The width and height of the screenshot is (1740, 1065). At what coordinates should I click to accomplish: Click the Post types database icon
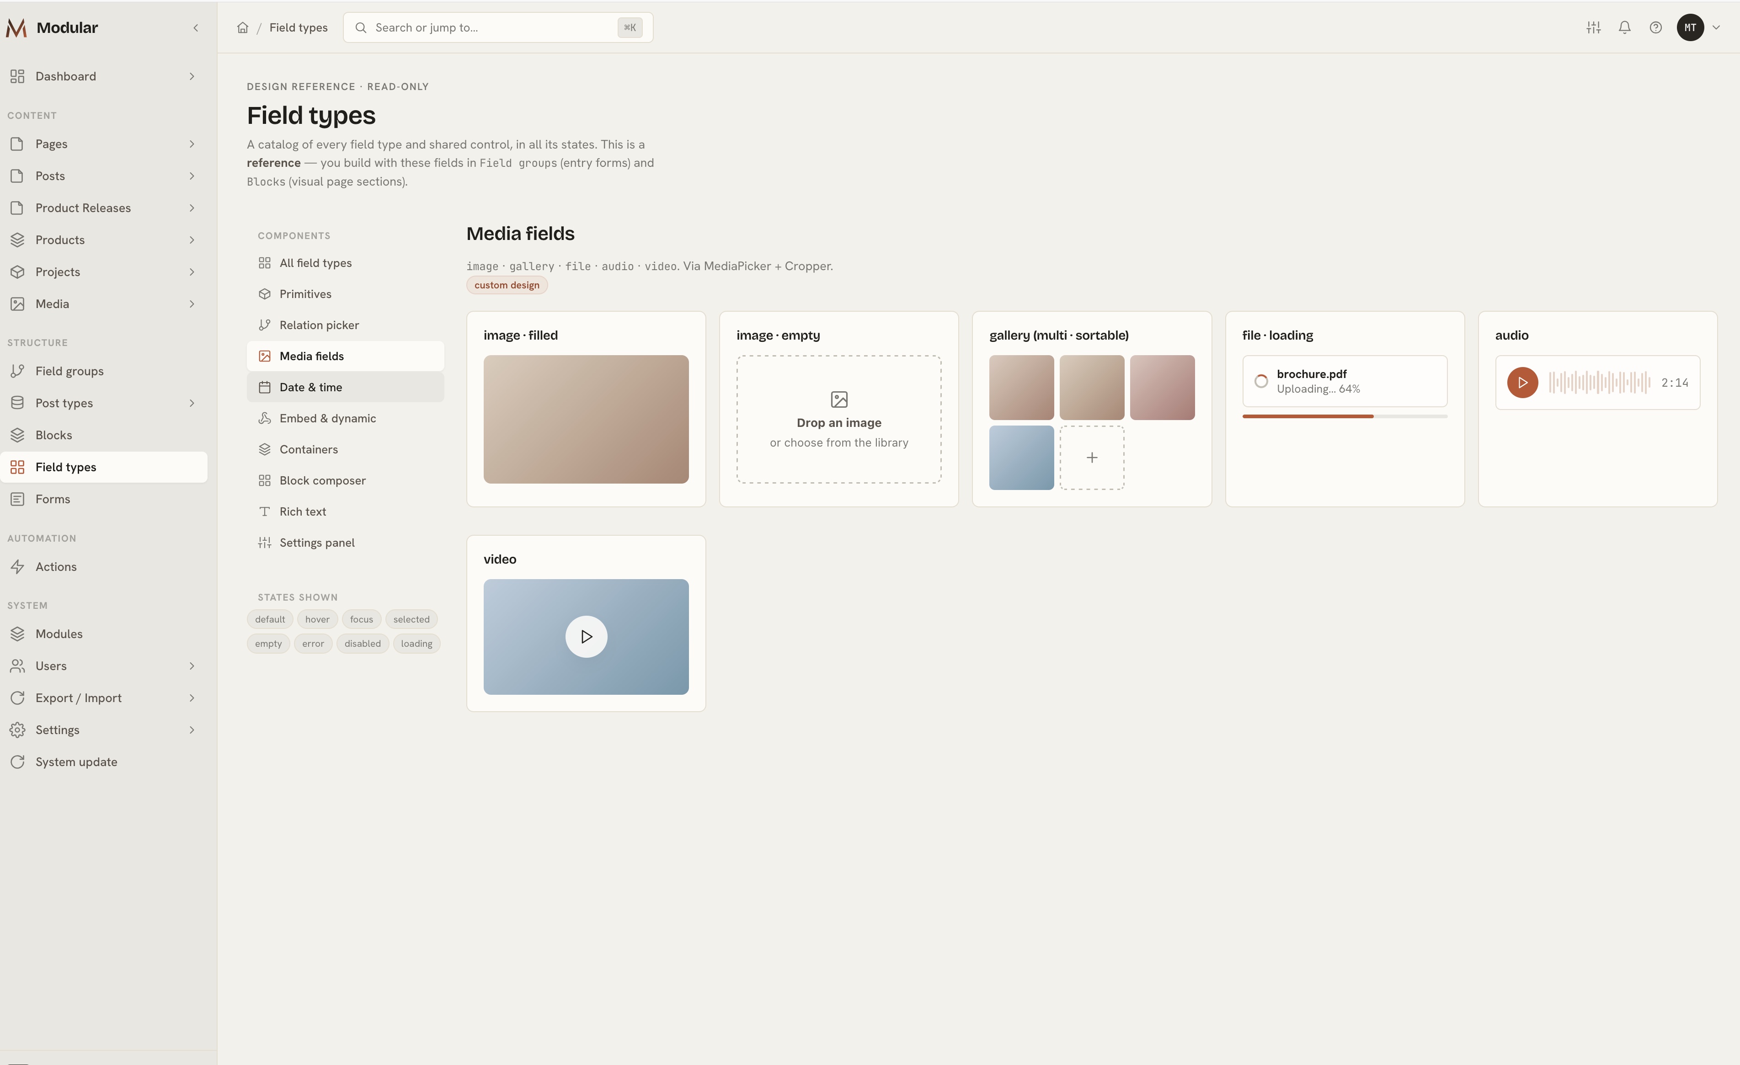point(18,403)
